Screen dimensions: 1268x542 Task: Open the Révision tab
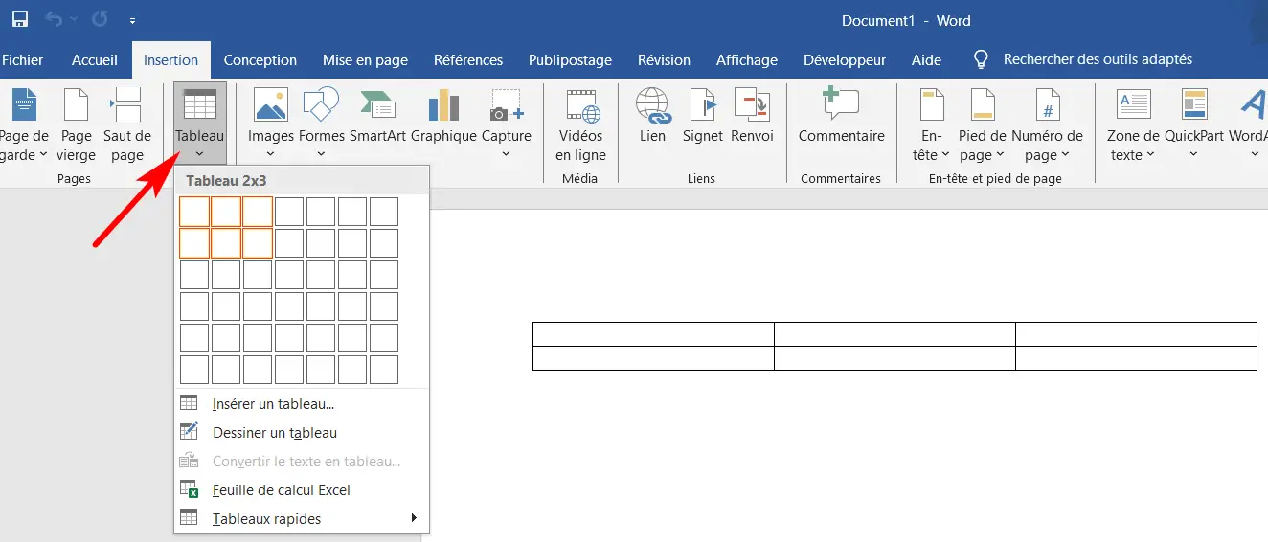point(664,59)
